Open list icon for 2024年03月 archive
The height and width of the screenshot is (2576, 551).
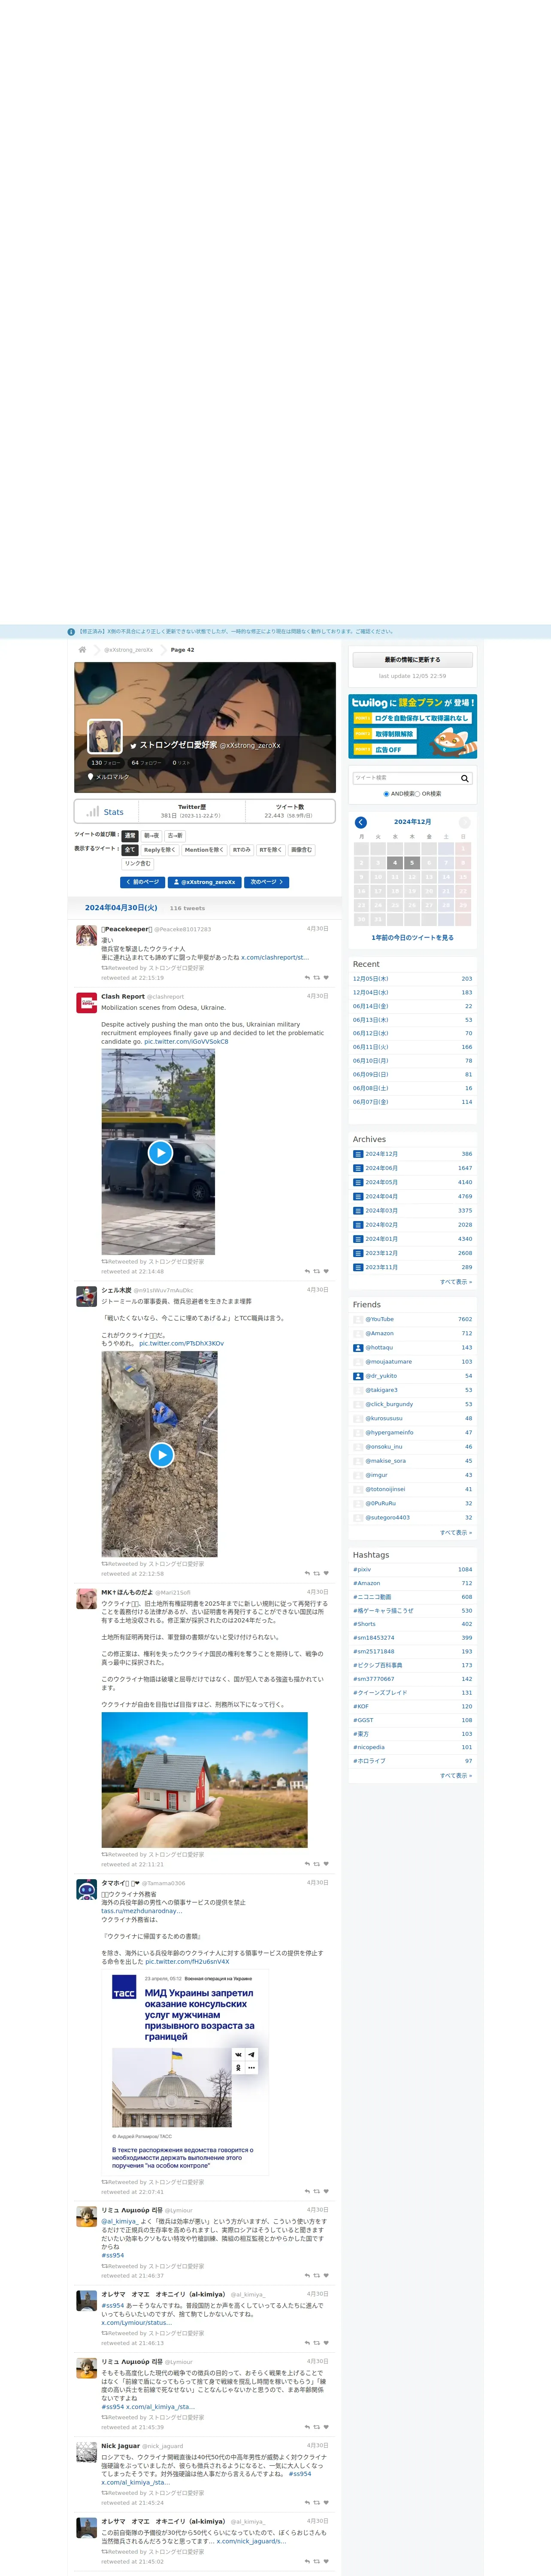(358, 1211)
